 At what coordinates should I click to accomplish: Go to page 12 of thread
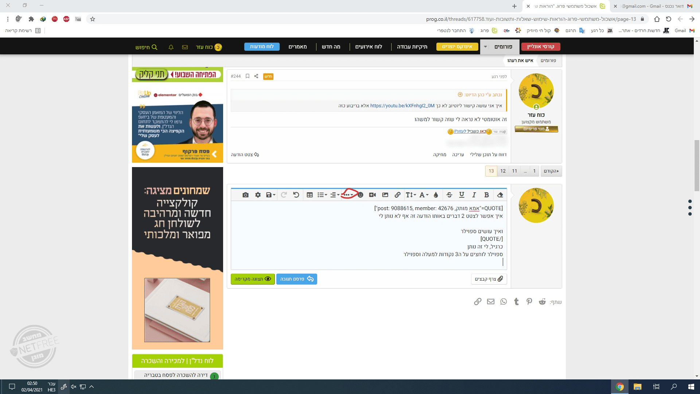coord(503,171)
